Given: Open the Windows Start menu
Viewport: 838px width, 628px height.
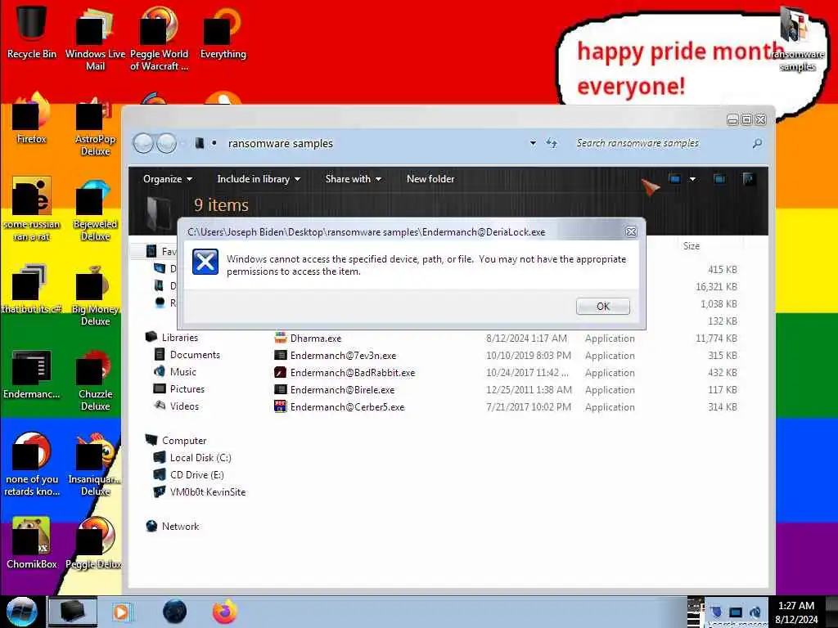Looking at the screenshot, I should [x=21, y=612].
